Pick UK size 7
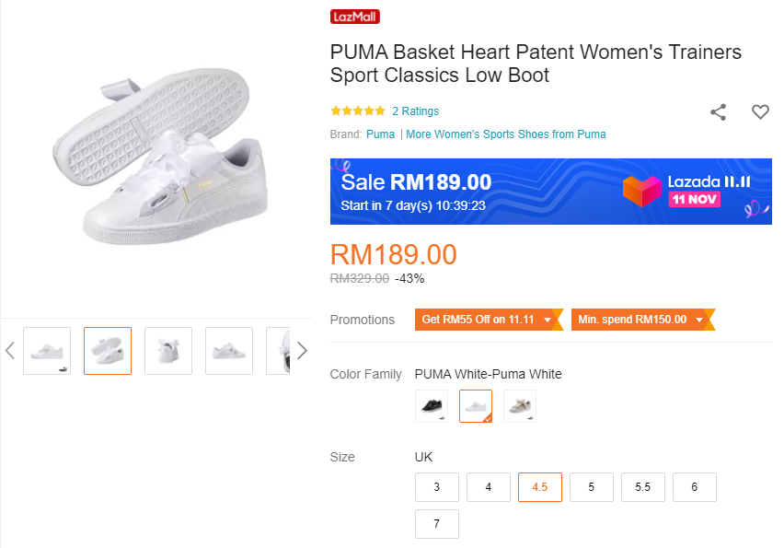The width and height of the screenshot is (784, 548). (x=437, y=524)
